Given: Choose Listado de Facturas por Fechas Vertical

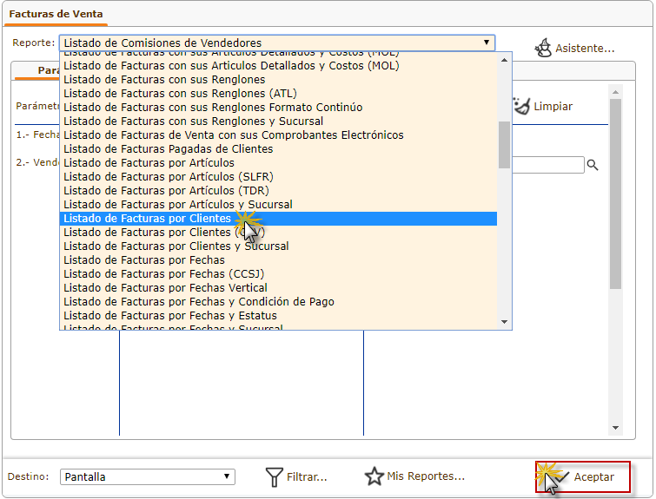Looking at the screenshot, I should coord(278,287).
